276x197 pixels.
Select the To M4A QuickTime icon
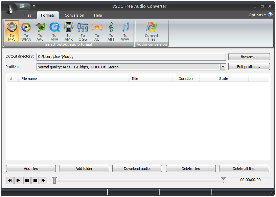coord(54,31)
